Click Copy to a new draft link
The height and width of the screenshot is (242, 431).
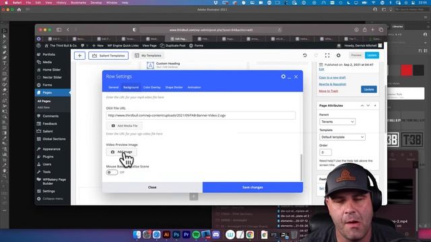332,78
